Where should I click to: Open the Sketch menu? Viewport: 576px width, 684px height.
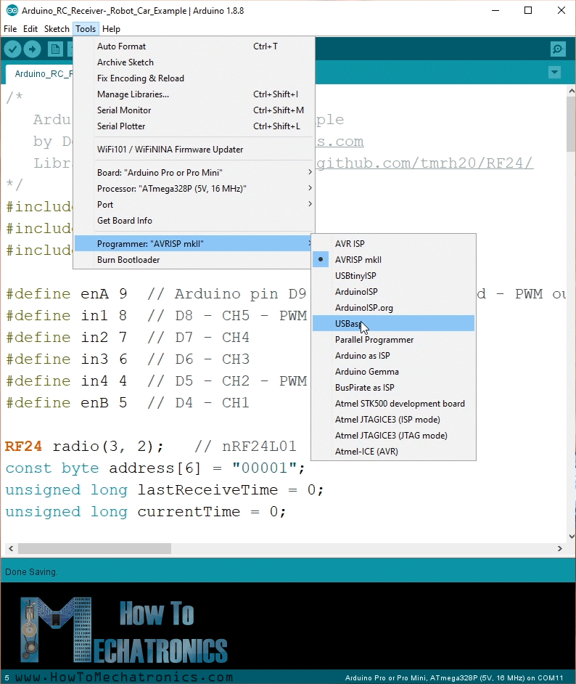57,29
